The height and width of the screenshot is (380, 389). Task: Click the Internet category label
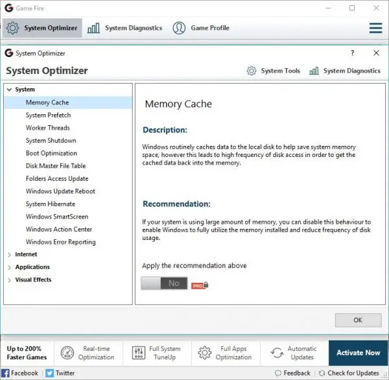[x=26, y=254]
